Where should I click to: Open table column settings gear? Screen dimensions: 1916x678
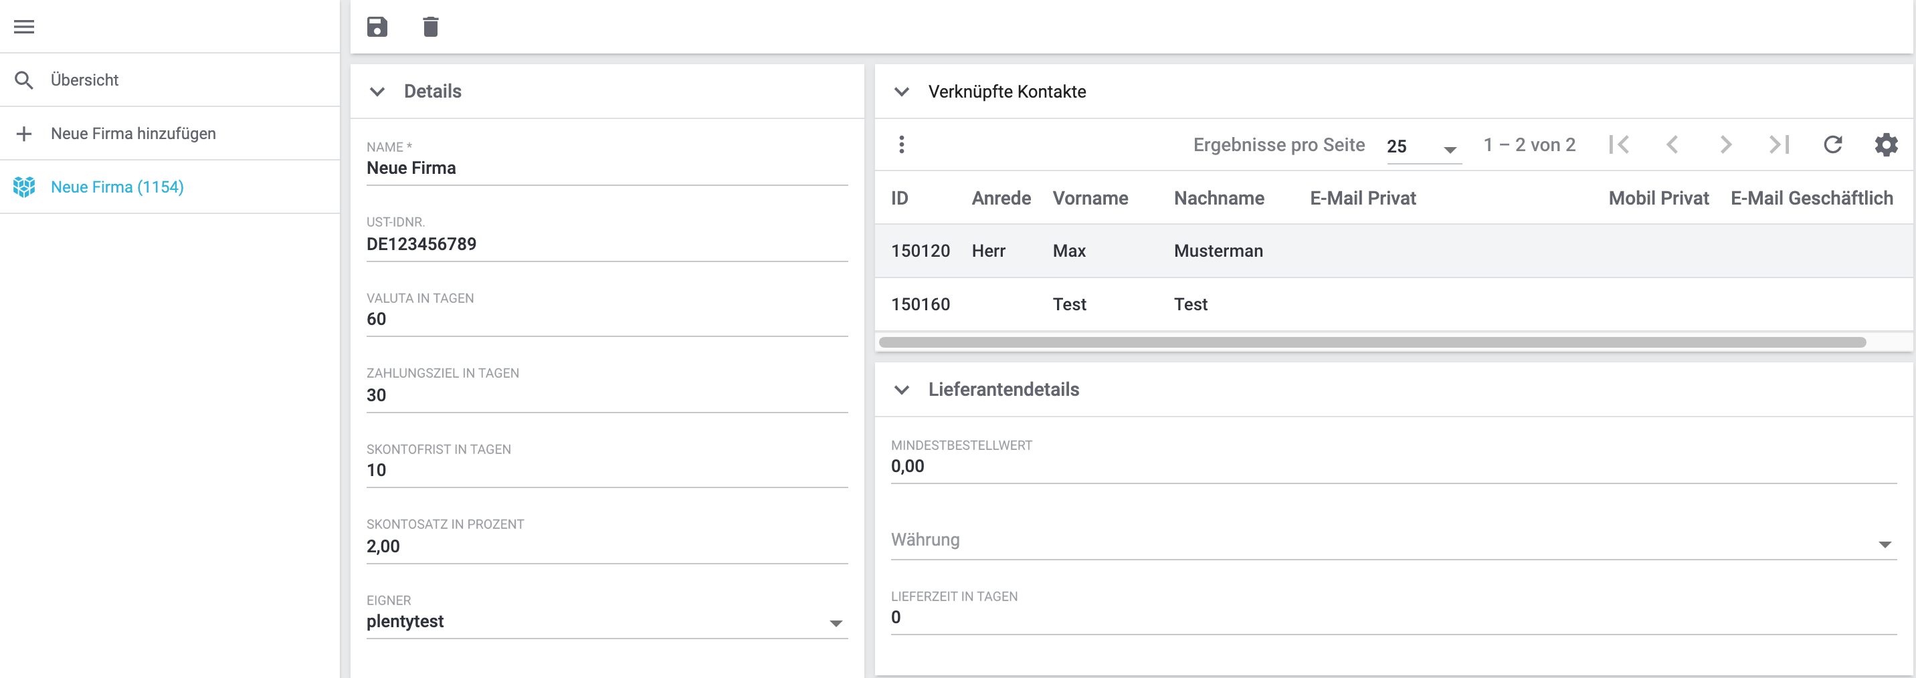[1885, 144]
